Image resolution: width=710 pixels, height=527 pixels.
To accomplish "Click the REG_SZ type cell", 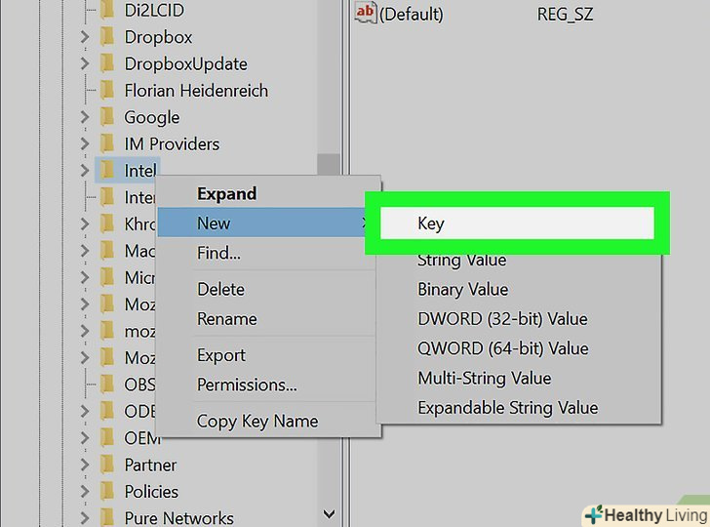I will 565,14.
